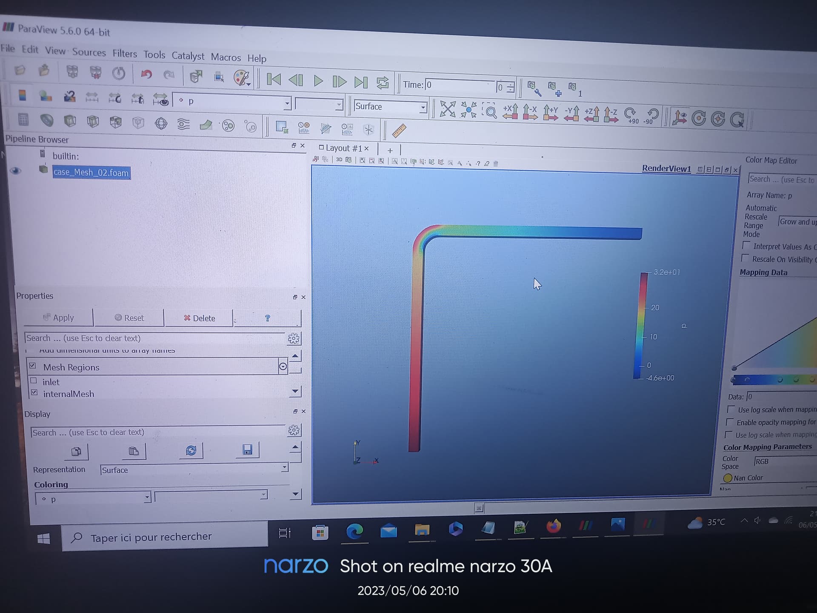
Task: Set view direction to +Y
Action: [x=551, y=113]
